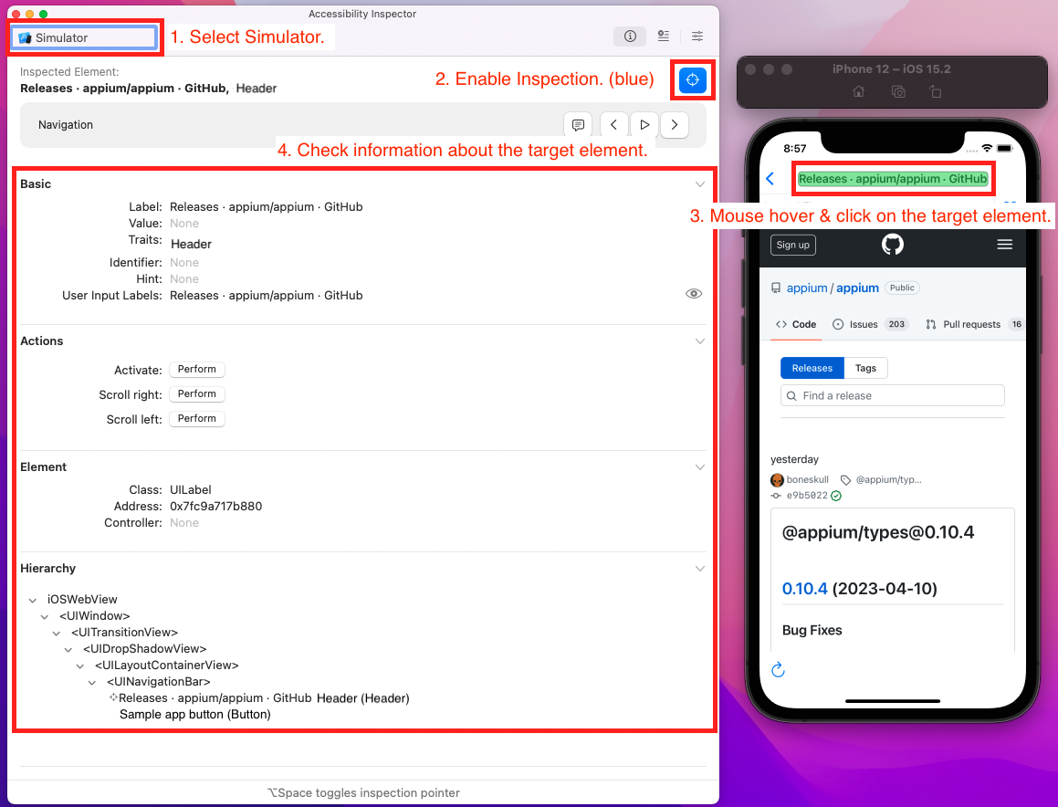Tap the Releases · appium/appium · GitHub title
Image resolution: width=1058 pixels, height=807 pixels.
(x=893, y=179)
